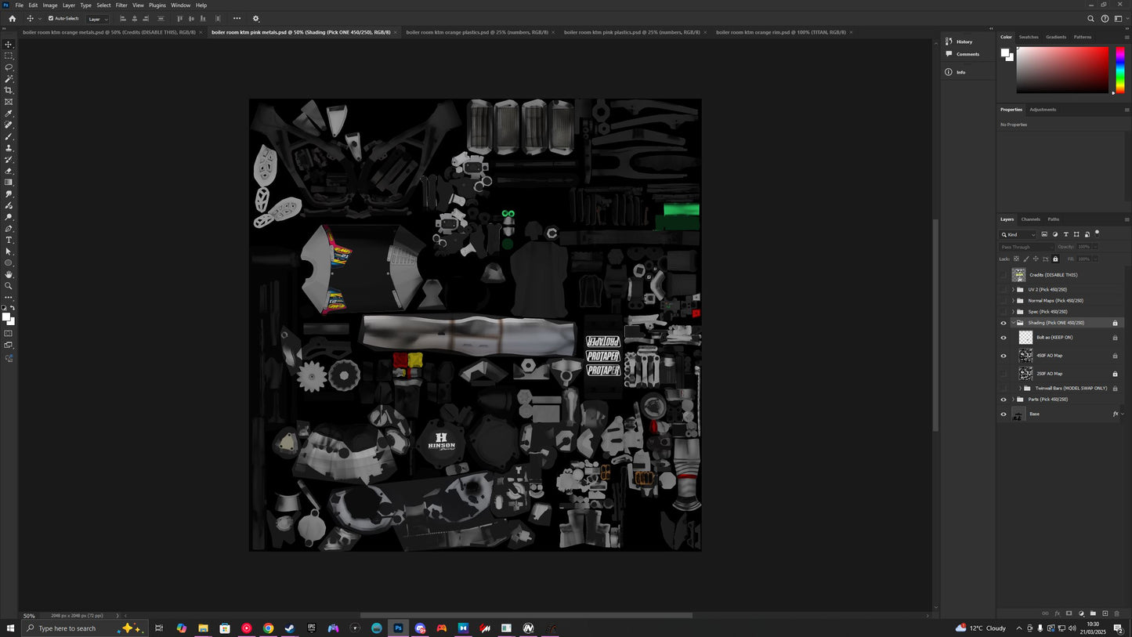Collapse the Shading group

[x=1013, y=323]
